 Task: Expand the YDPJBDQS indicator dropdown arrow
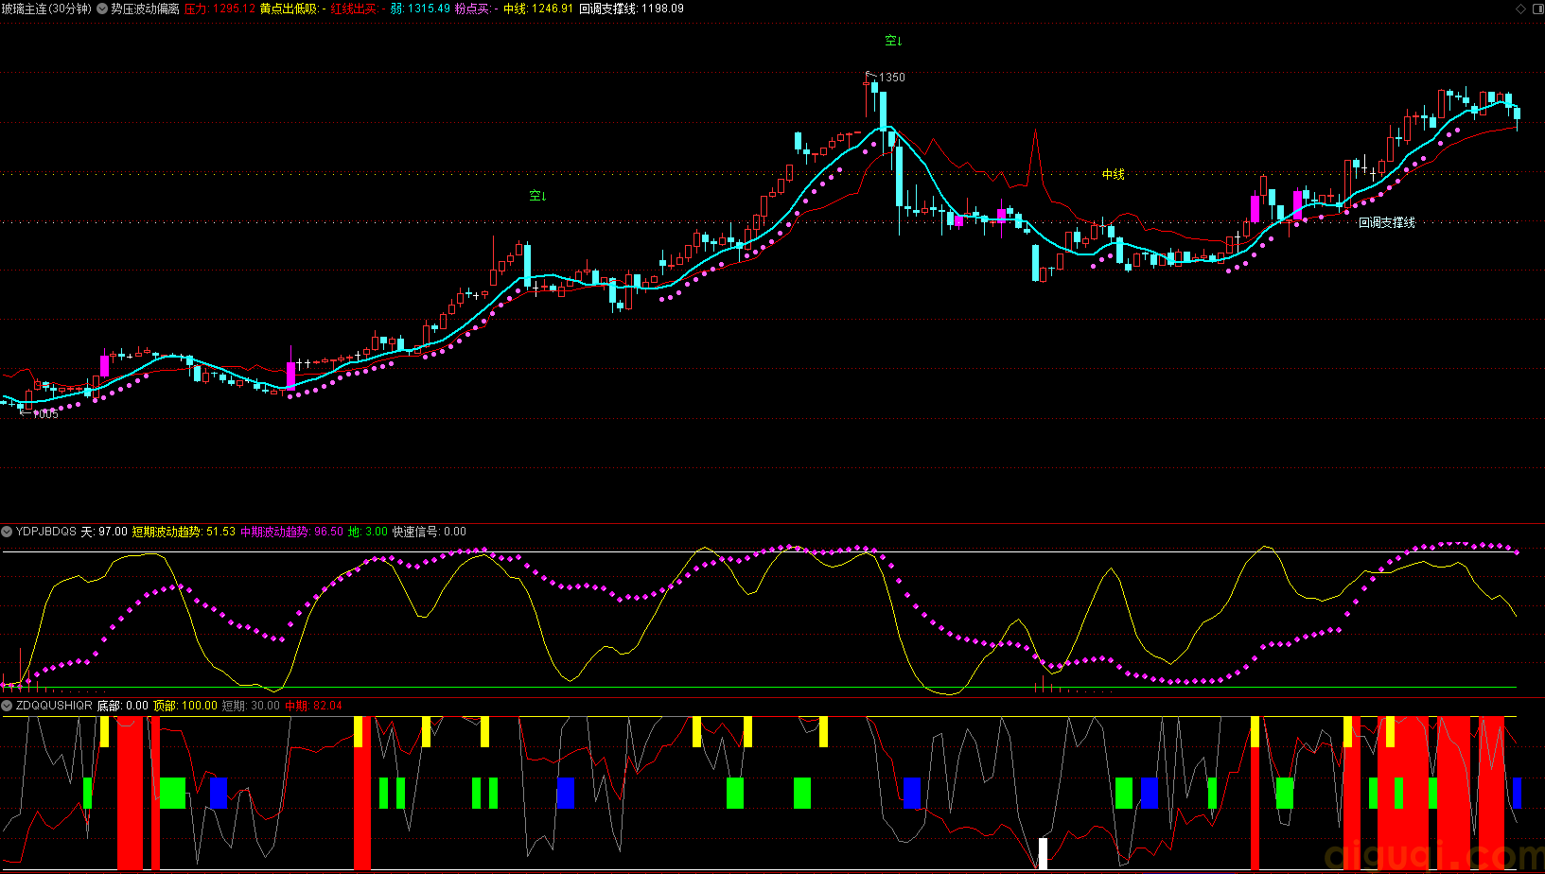[7, 532]
